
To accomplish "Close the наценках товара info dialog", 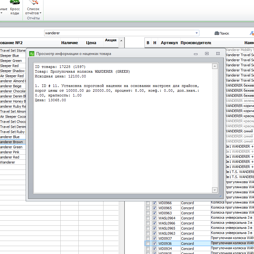I will tap(218, 53).
